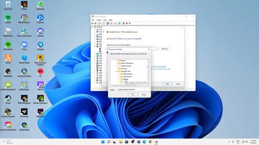Open the League of Legends shortcut
Image resolution: width=259 pixels, height=145 pixels.
8,113
